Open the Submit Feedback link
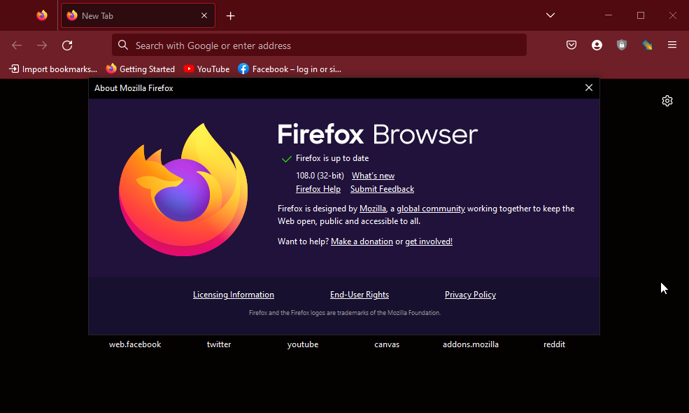 tap(383, 189)
